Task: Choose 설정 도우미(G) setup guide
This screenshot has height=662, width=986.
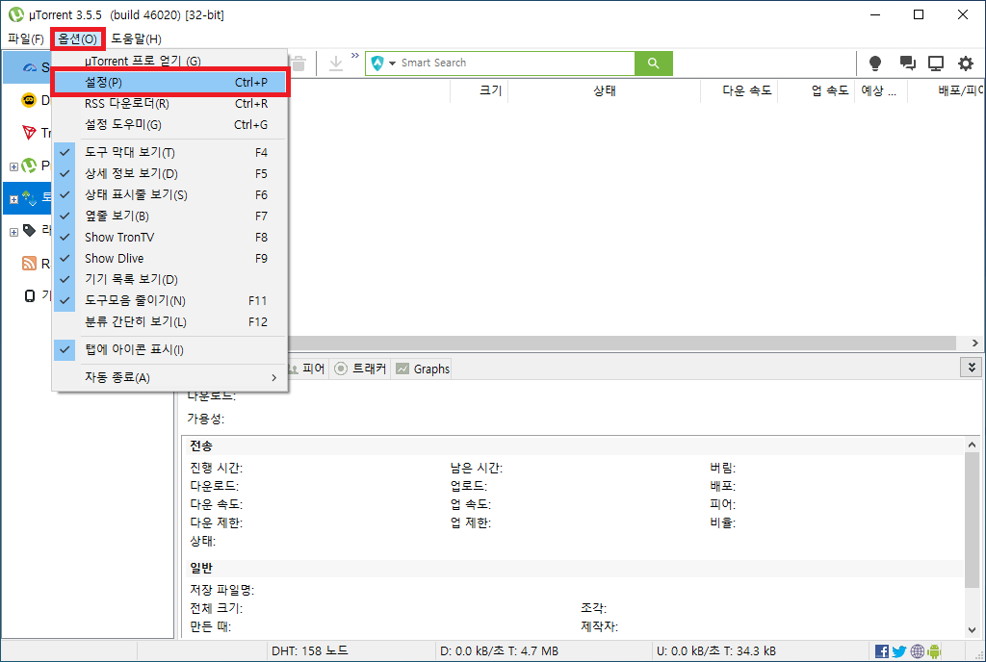Action: pyautogui.click(x=169, y=125)
